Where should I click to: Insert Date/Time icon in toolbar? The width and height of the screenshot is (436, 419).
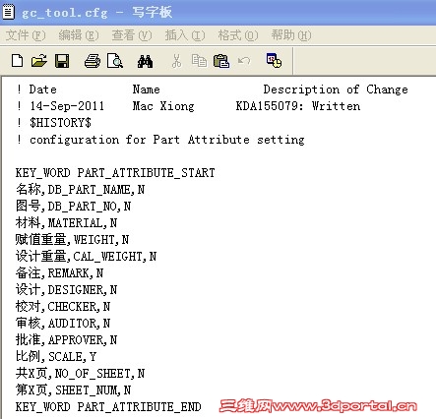[274, 60]
